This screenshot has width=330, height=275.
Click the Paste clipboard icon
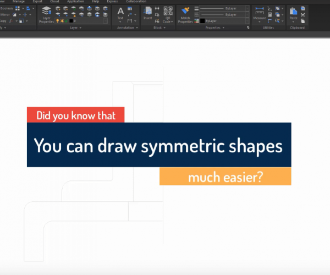(293, 11)
